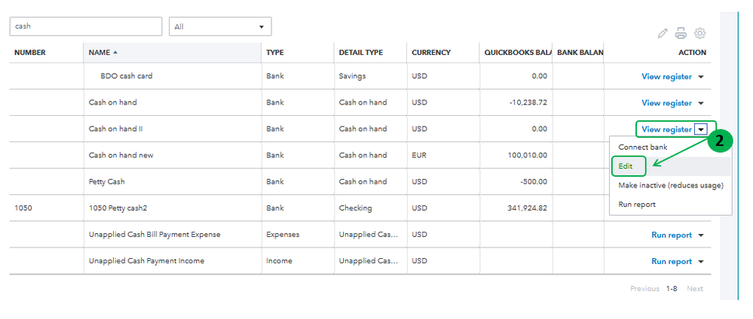Select Make inactive (reduces usage)
The image size is (753, 319).
pyautogui.click(x=670, y=185)
